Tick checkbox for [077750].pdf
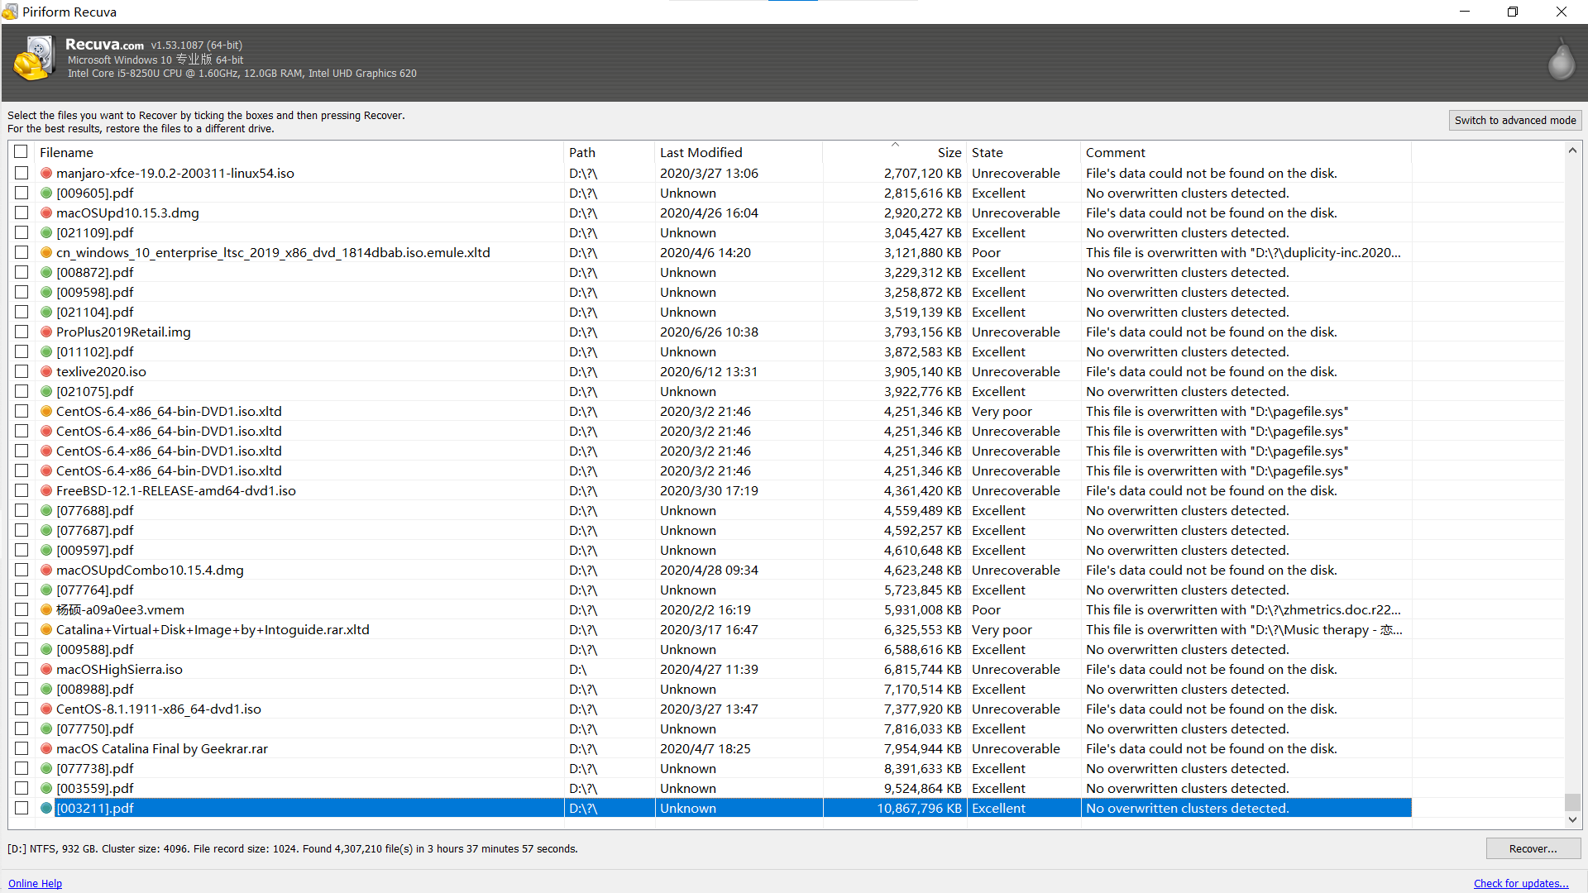Image resolution: width=1588 pixels, height=893 pixels. (x=22, y=728)
